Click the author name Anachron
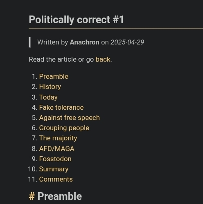 pyautogui.click(x=85, y=42)
